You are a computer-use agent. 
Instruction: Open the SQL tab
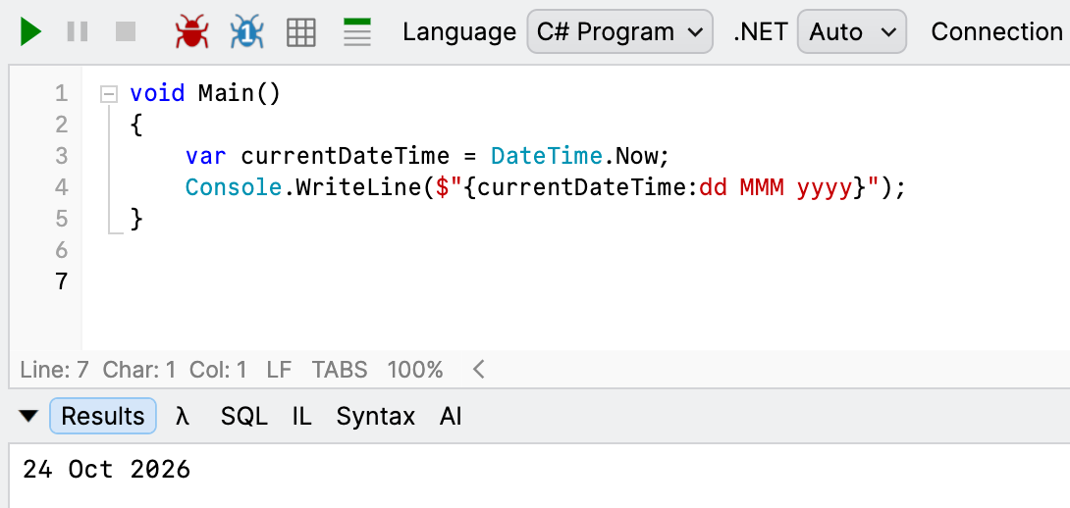(x=243, y=416)
